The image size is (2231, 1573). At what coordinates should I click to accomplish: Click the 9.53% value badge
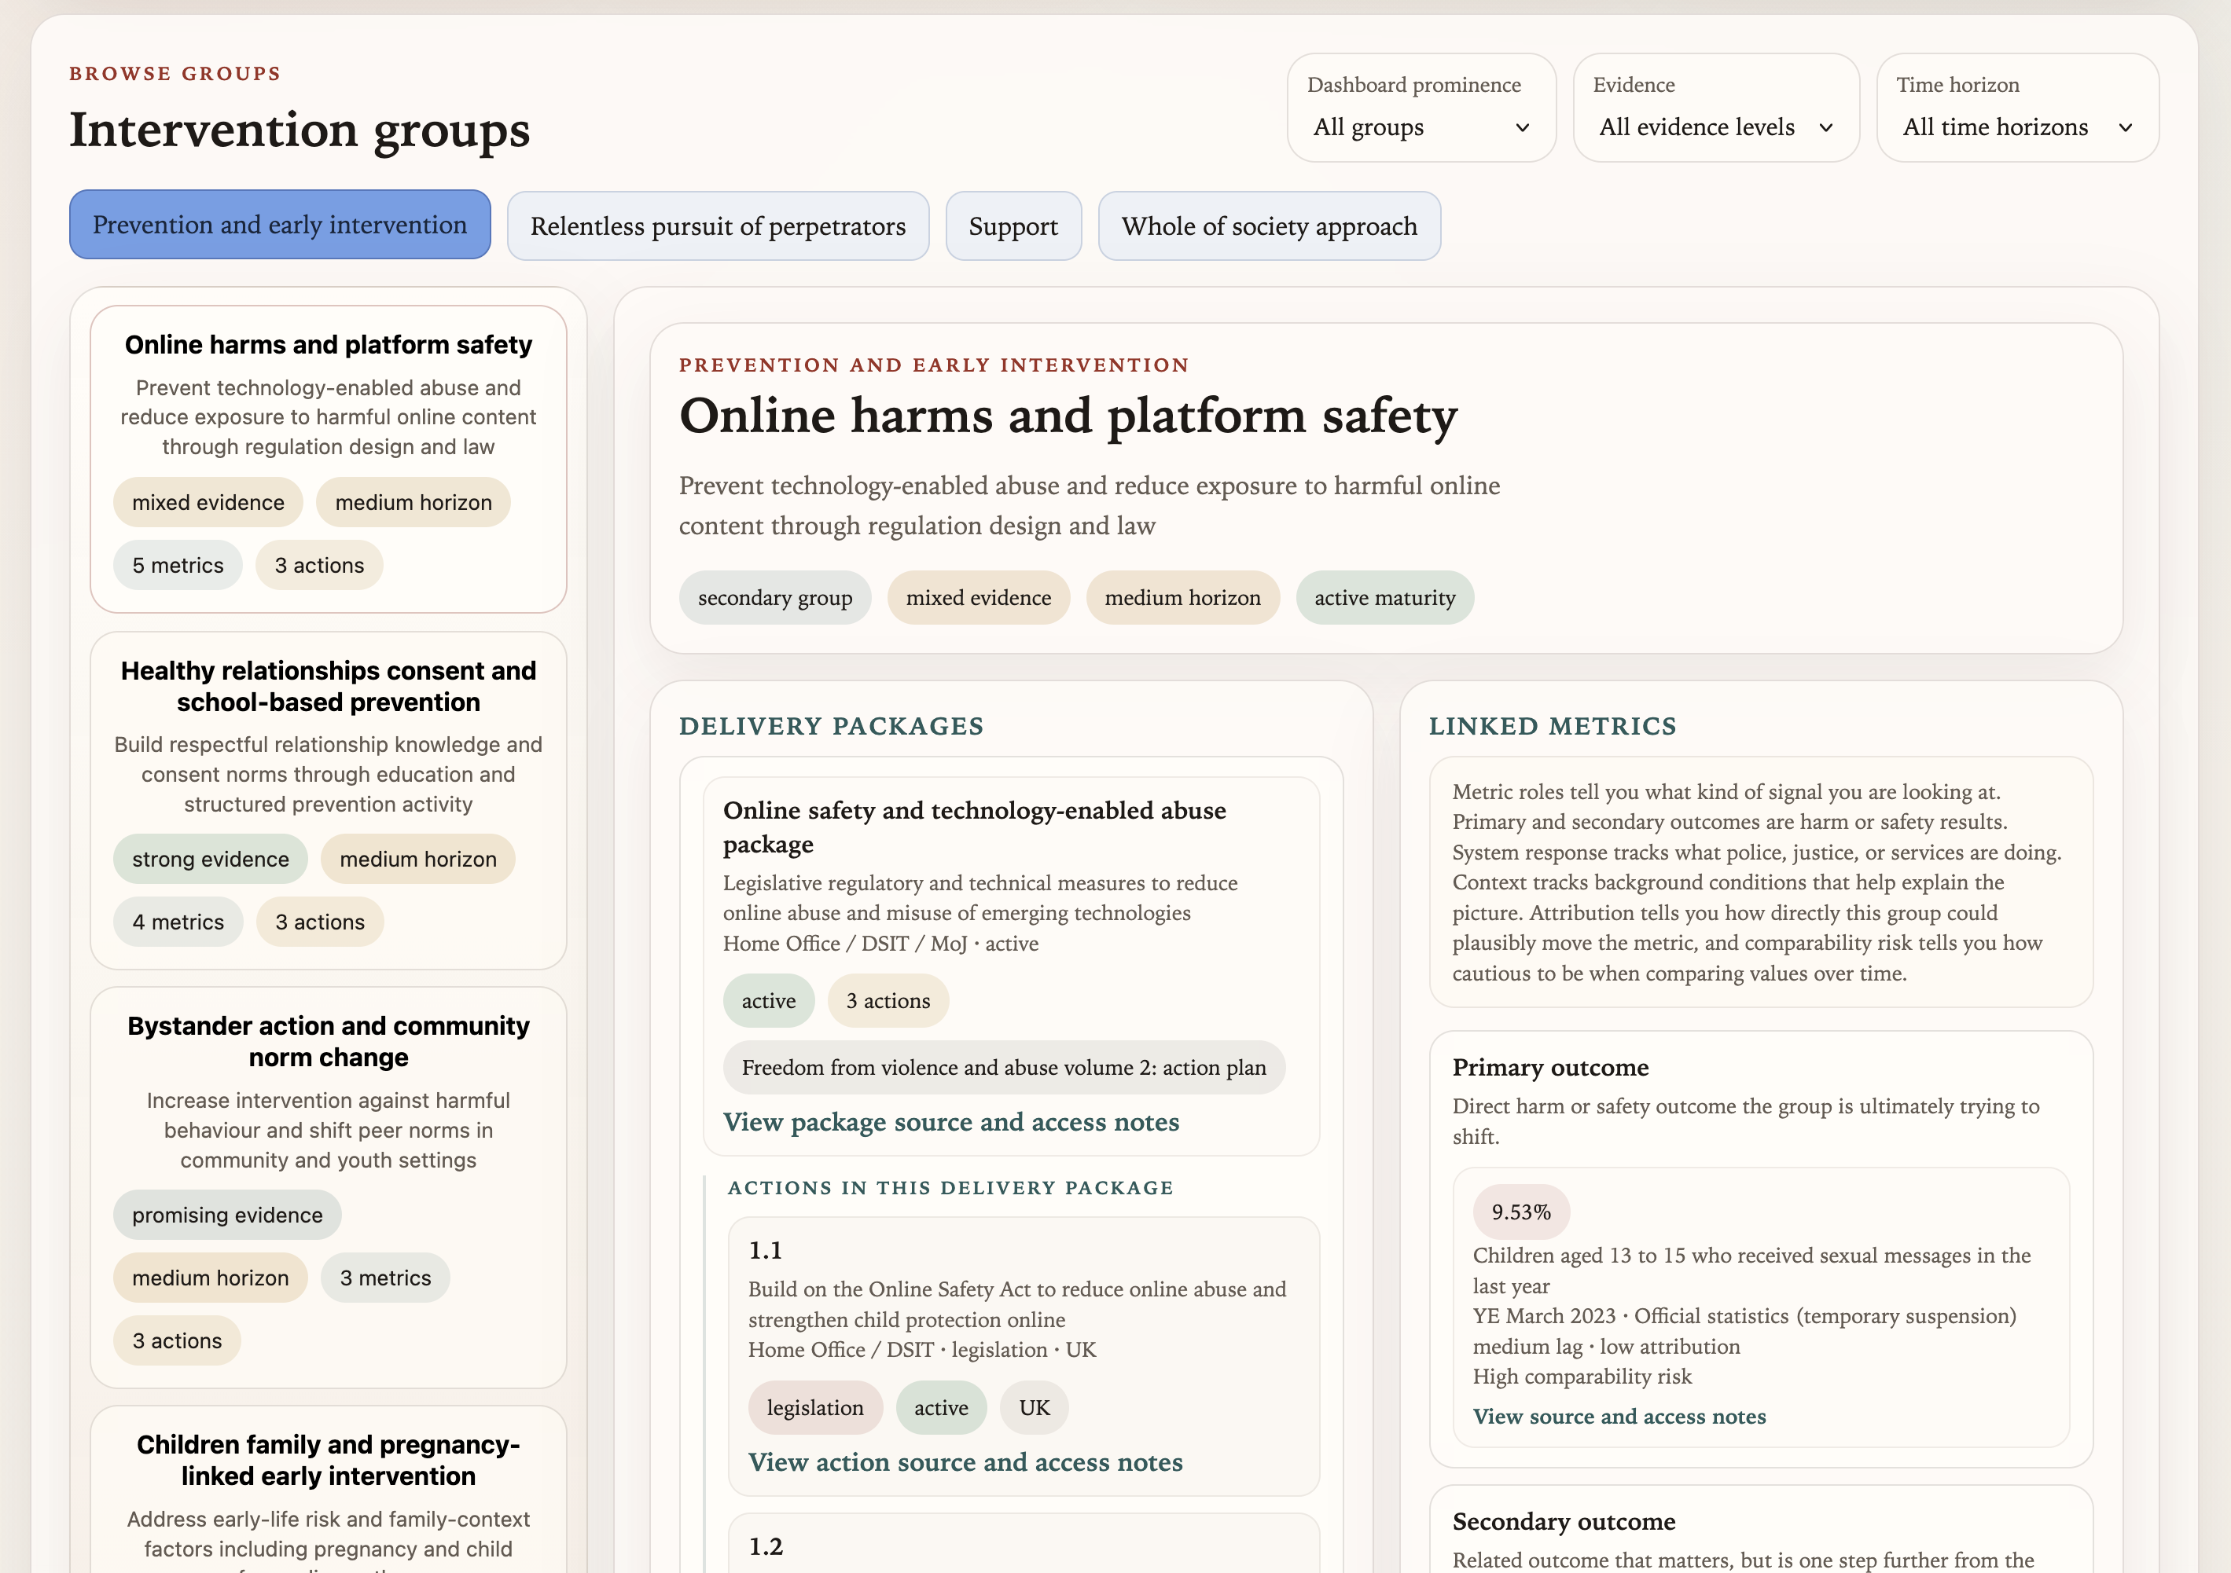pyautogui.click(x=1522, y=1212)
